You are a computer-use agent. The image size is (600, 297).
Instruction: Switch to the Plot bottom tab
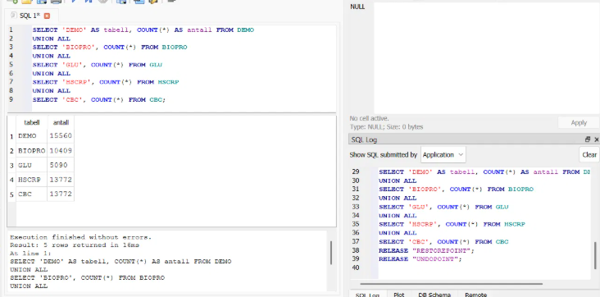(398, 295)
